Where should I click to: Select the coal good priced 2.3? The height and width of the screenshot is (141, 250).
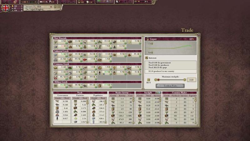tap(119, 42)
